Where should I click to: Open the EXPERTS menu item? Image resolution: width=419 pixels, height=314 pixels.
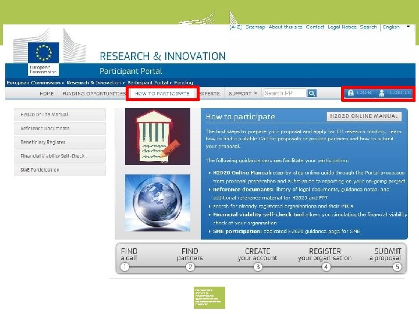click(x=210, y=94)
